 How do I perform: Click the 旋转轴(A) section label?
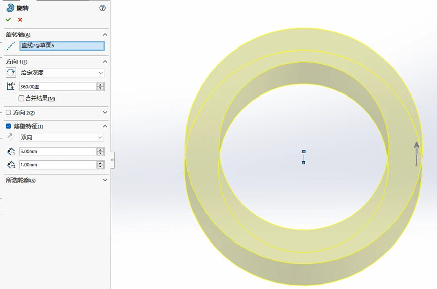(x=18, y=35)
